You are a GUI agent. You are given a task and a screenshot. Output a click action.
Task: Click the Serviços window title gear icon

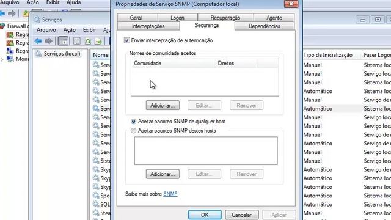[37, 20]
